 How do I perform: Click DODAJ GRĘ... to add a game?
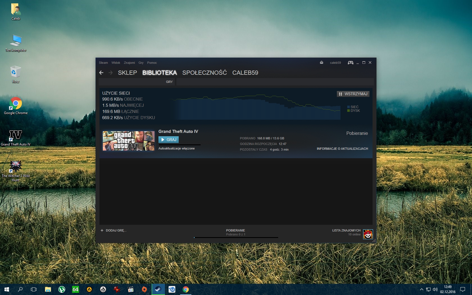pos(116,230)
